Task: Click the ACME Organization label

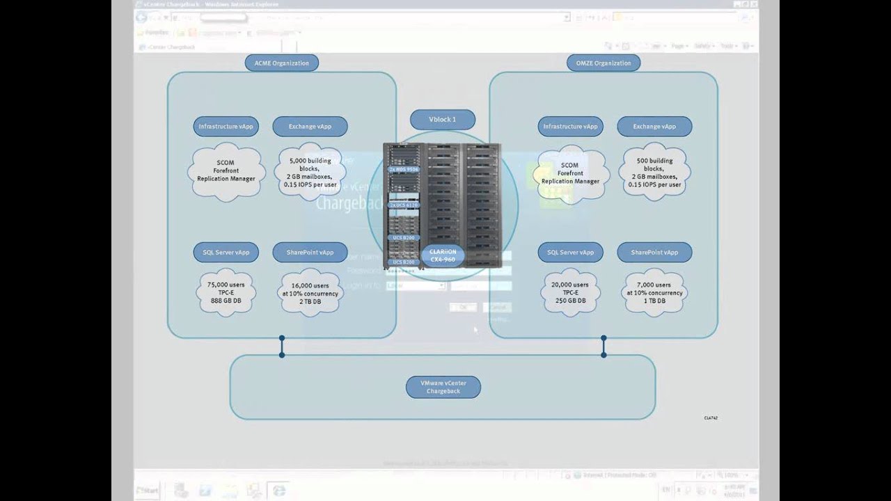Action: click(x=281, y=63)
